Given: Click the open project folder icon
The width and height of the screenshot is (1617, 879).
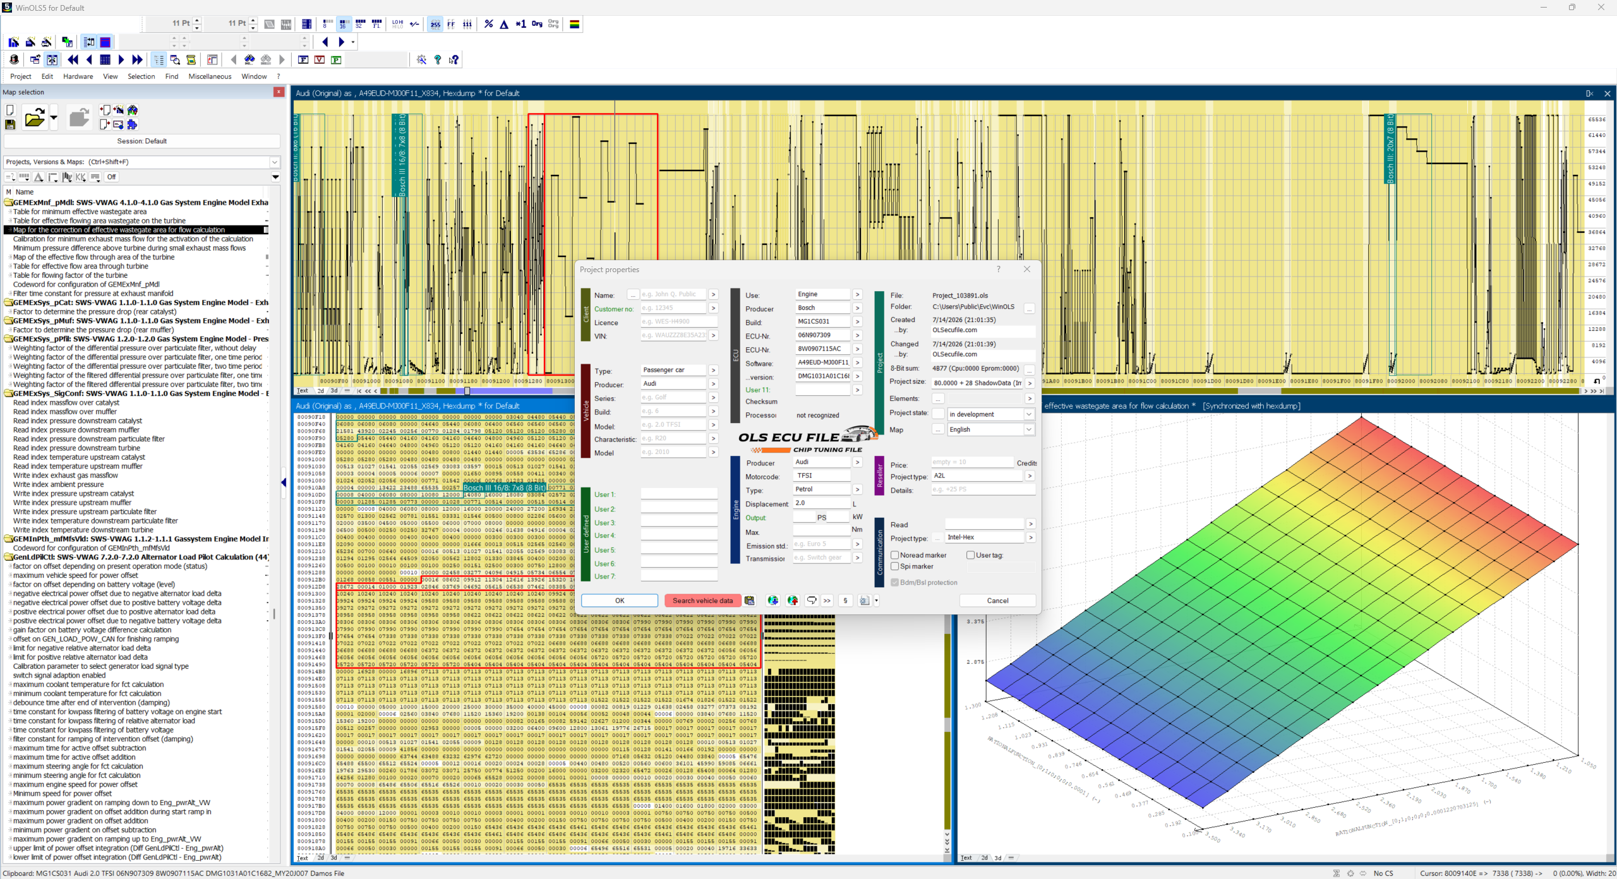Looking at the screenshot, I should [34, 117].
